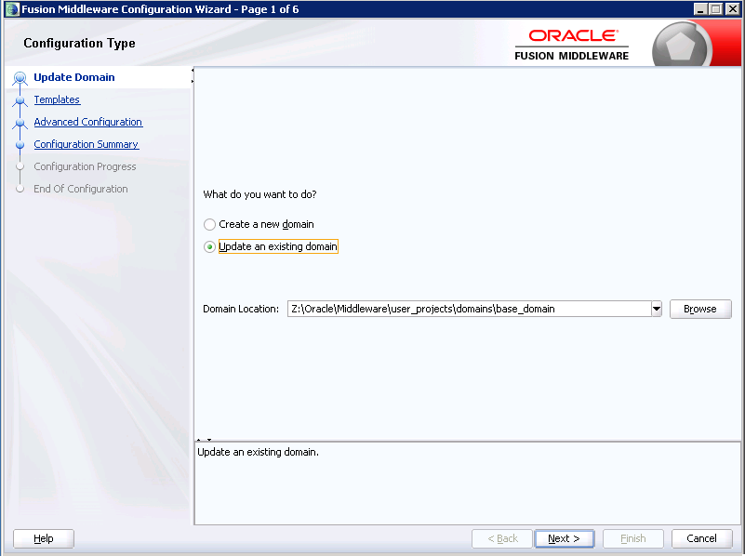745x556 pixels.
Task: Jump to the Advanced Configuration step
Action: (x=88, y=122)
